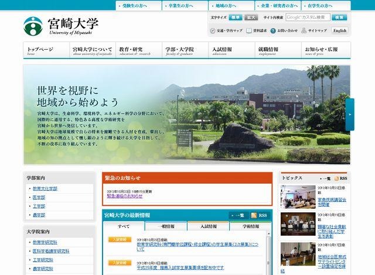Open the topic thumbnail dated 2012年10月17日
Screen dimensions: 375x275
(298, 254)
